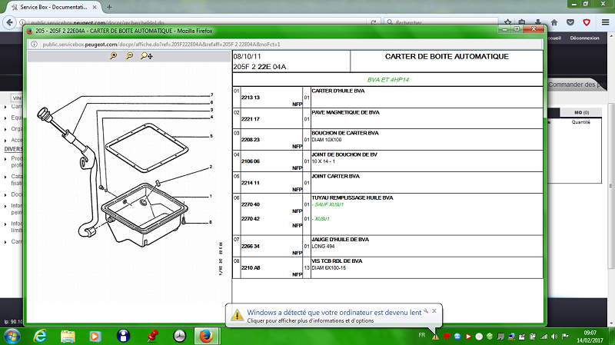Open media player taskbar icon
615x345 pixels.
click(95, 336)
